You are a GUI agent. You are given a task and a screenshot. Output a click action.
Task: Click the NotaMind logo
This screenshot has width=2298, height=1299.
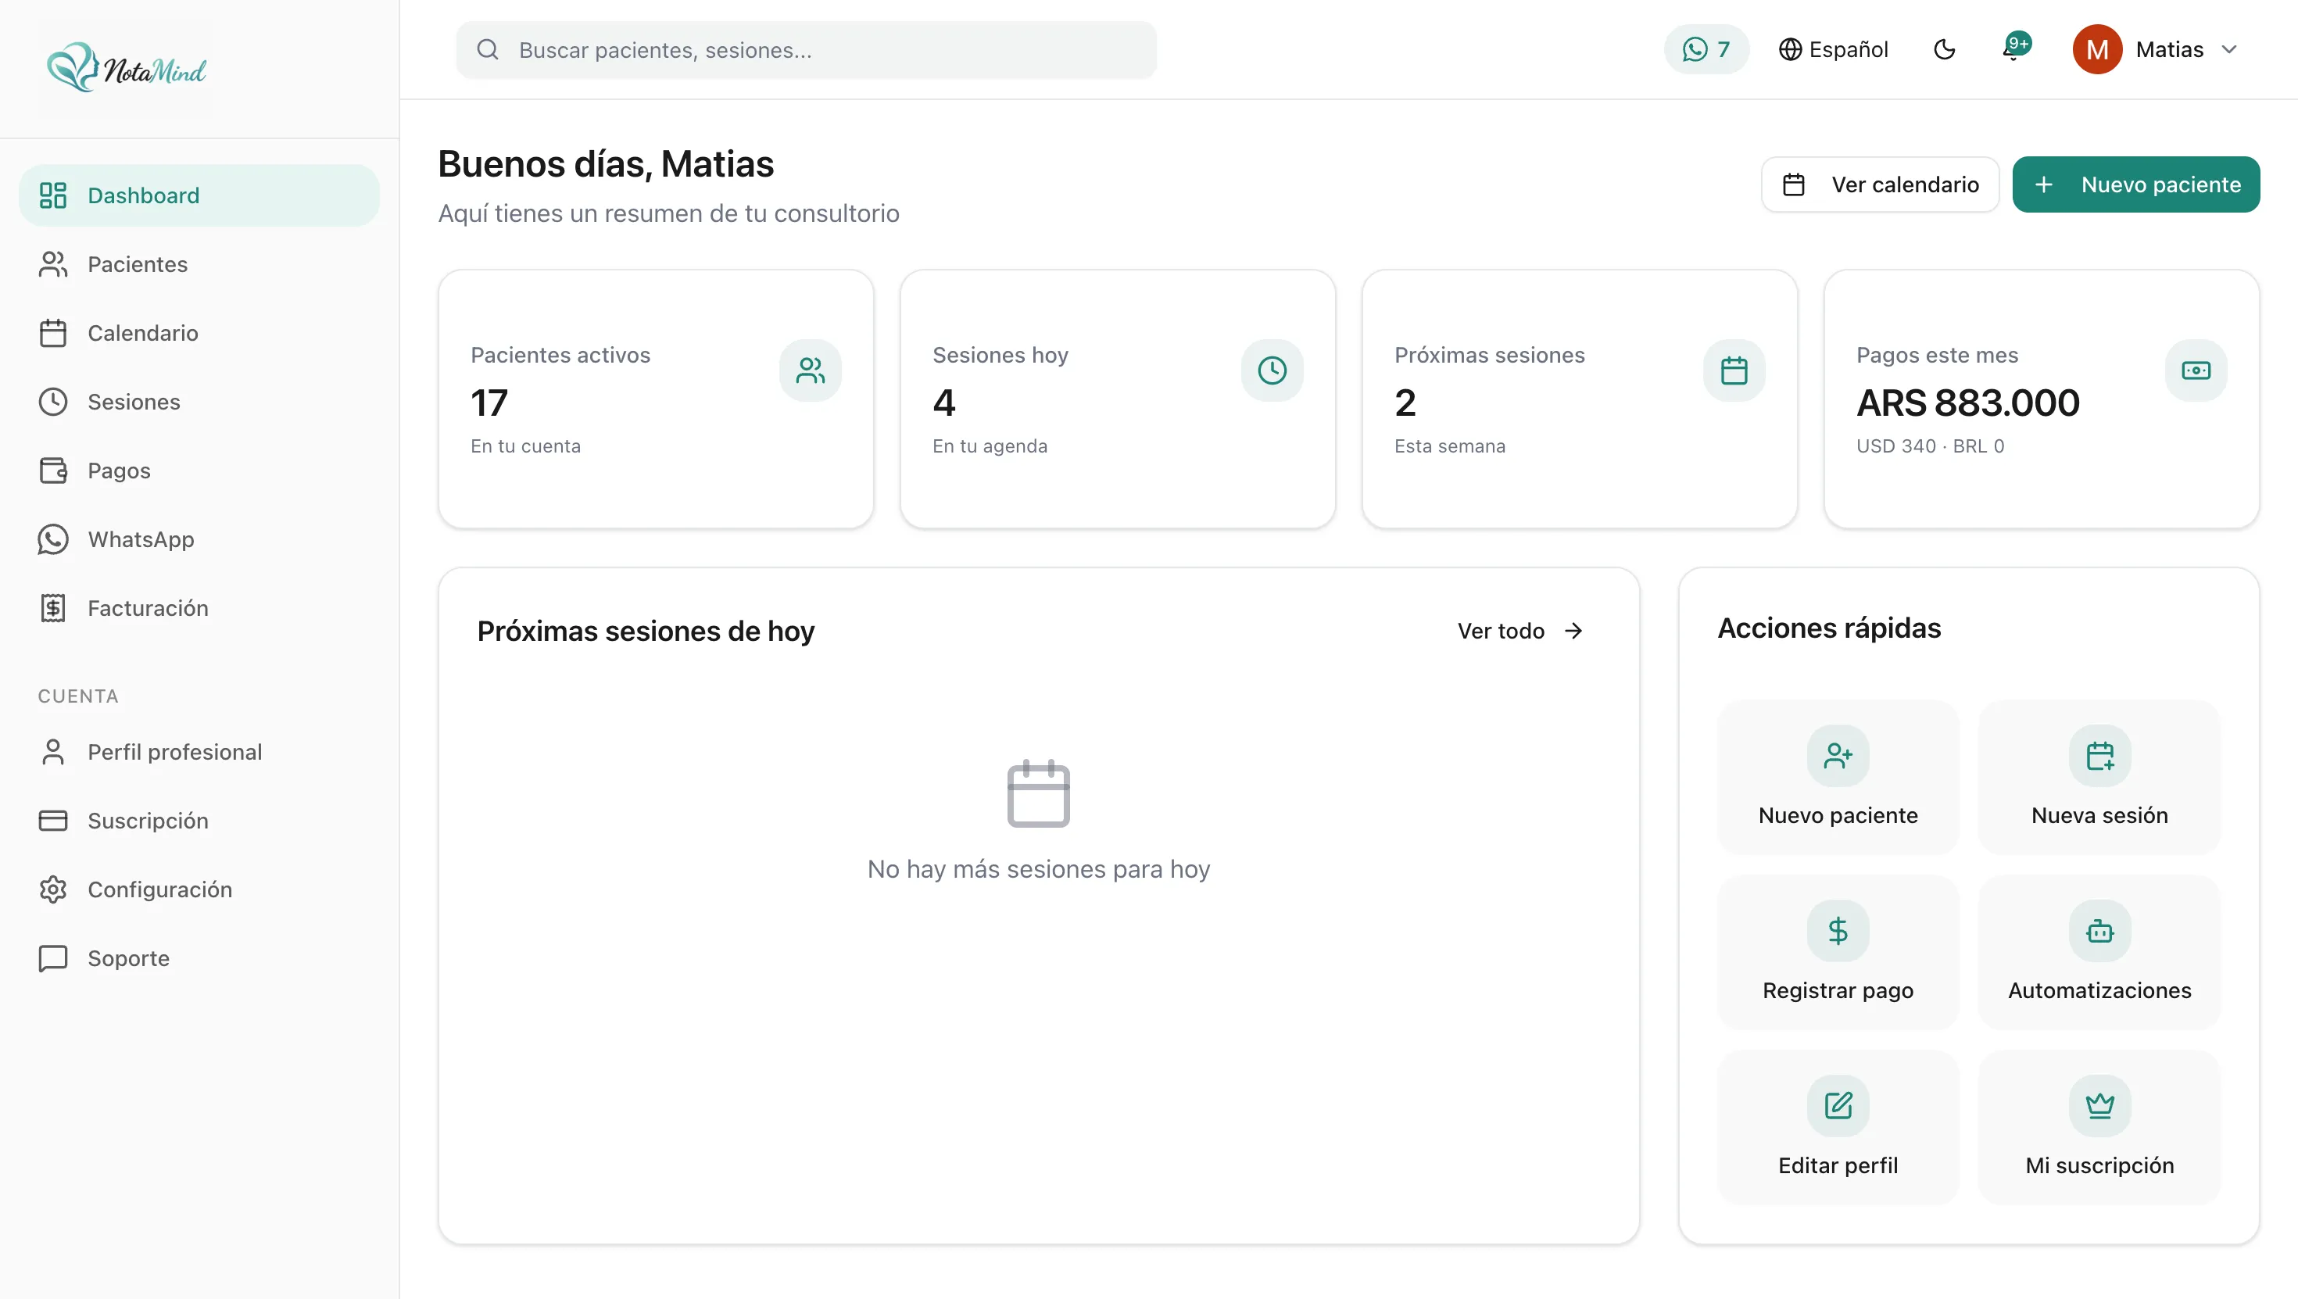click(x=127, y=68)
